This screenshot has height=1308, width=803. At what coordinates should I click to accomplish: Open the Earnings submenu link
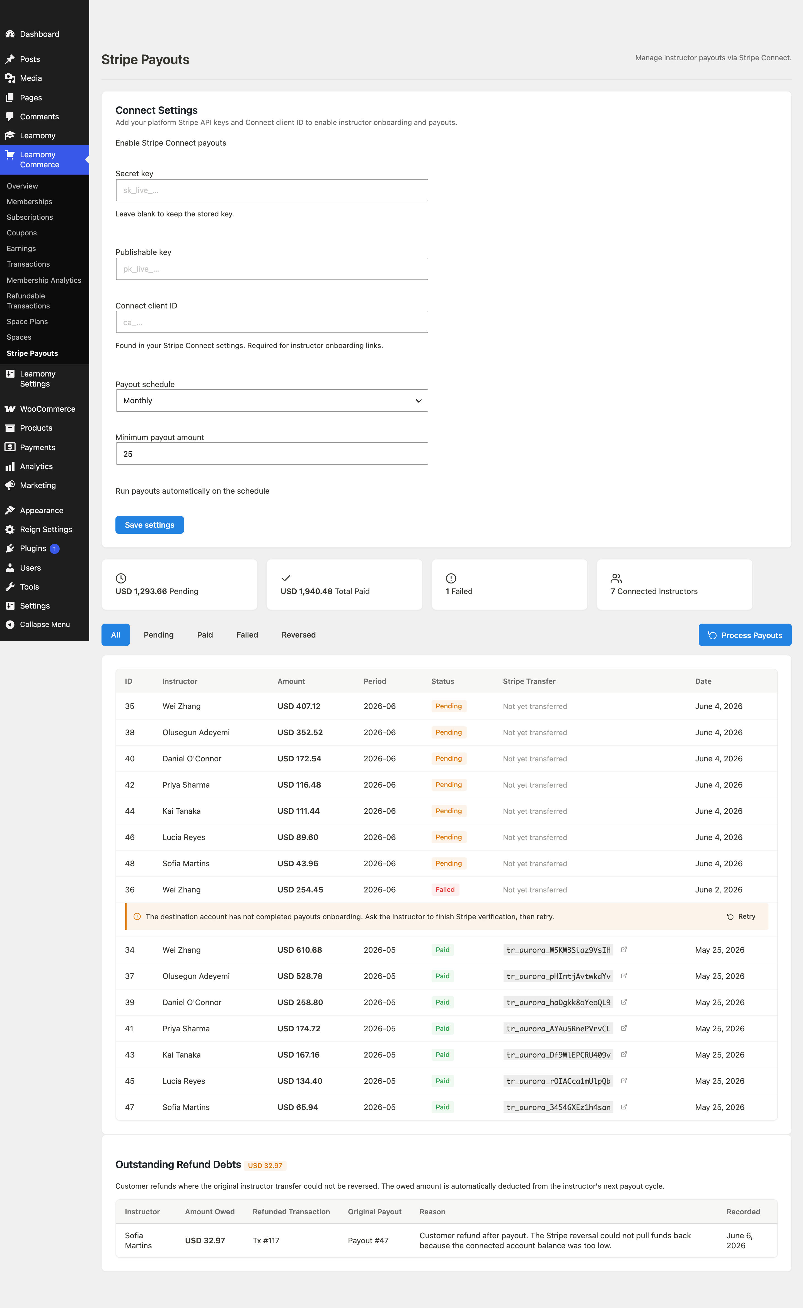point(21,248)
